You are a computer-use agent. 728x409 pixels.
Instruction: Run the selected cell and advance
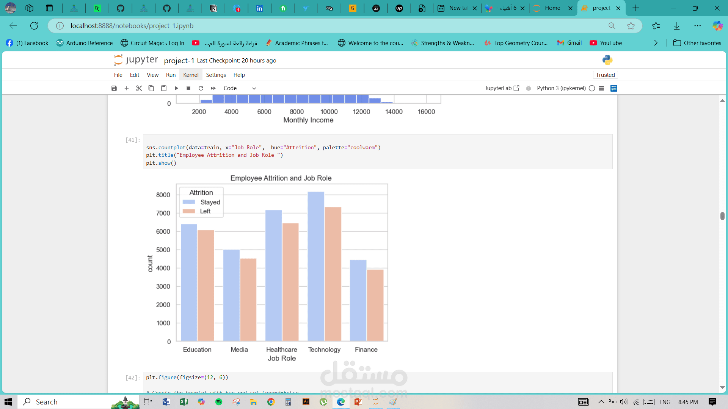tap(176, 88)
